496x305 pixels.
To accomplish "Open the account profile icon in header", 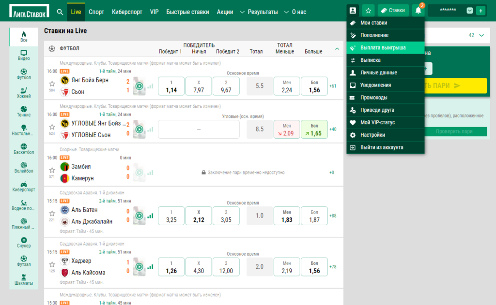I will (x=353, y=11).
